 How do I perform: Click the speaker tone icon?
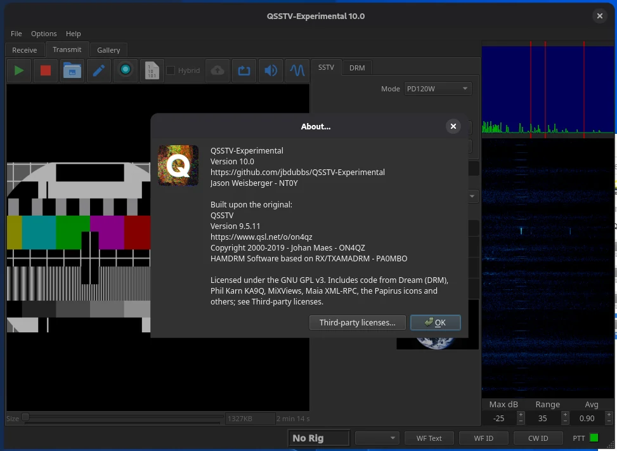tap(270, 70)
